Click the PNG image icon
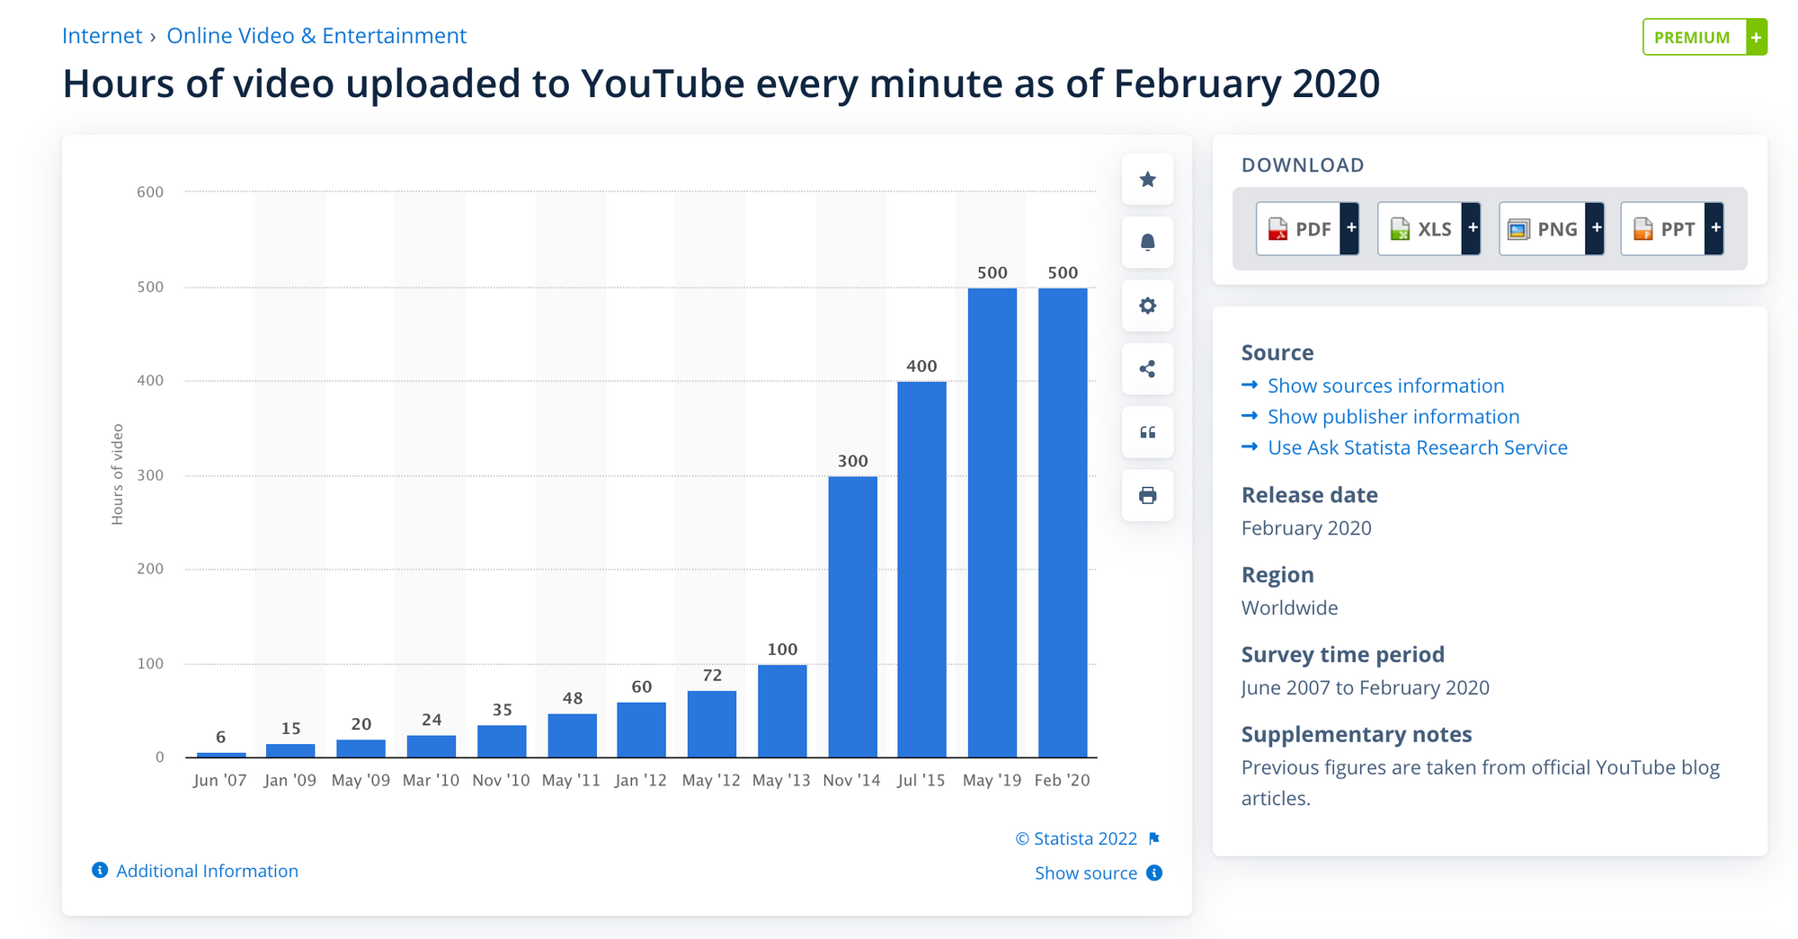This screenshot has height=939, width=1798. [x=1518, y=229]
